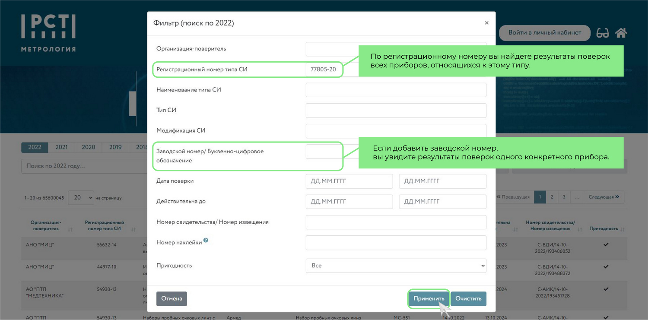This screenshot has height=320, width=648.
Task: Click the home icon in header
Action: point(621,33)
